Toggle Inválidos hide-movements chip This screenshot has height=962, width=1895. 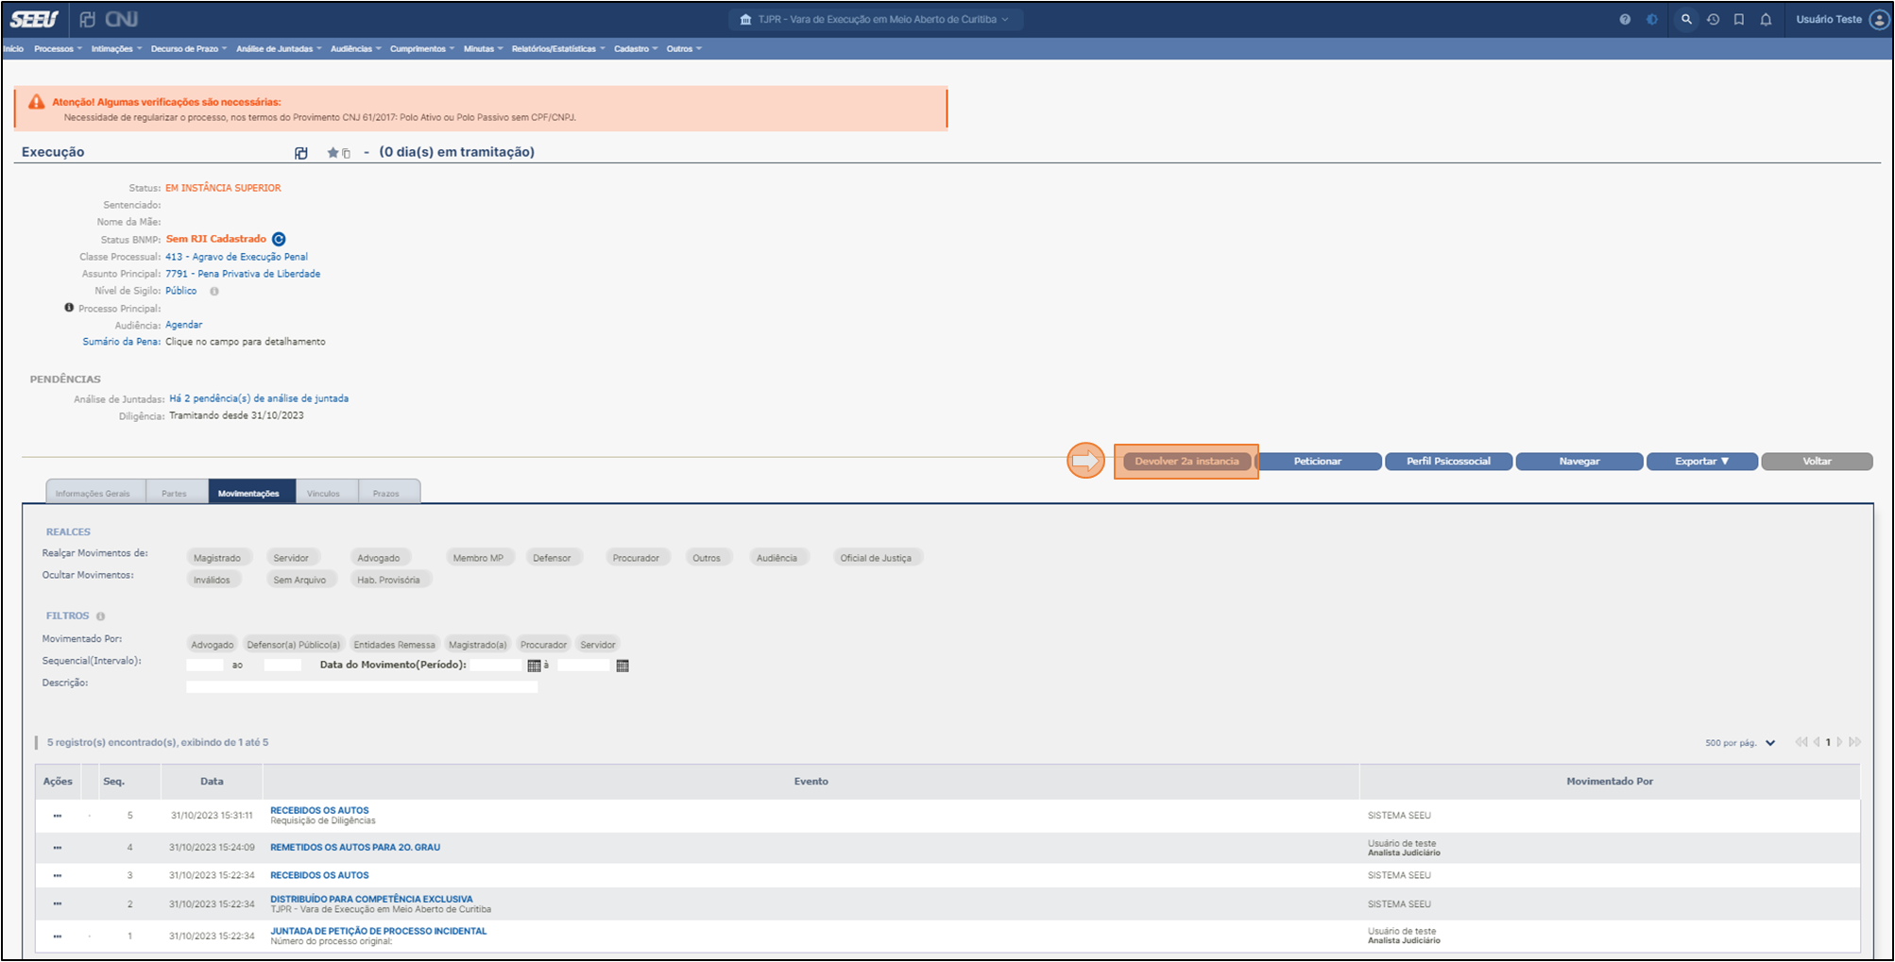click(x=212, y=580)
